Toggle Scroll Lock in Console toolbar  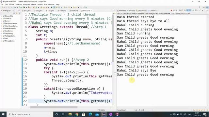click(x=182, y=10)
